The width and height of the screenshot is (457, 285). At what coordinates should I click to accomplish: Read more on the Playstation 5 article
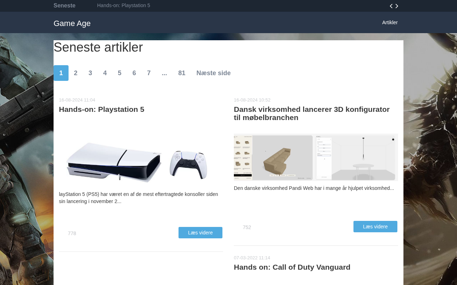200,233
